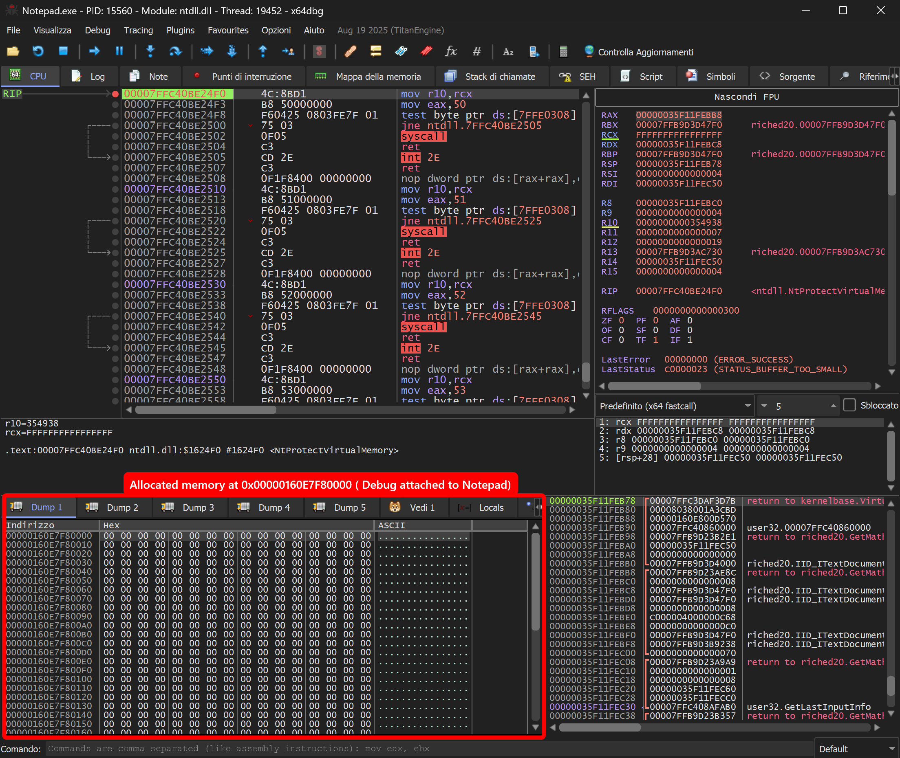Toggle the breakpoint circle beside 00007FFC40BE2510
This screenshot has height=758, width=900.
pos(115,189)
